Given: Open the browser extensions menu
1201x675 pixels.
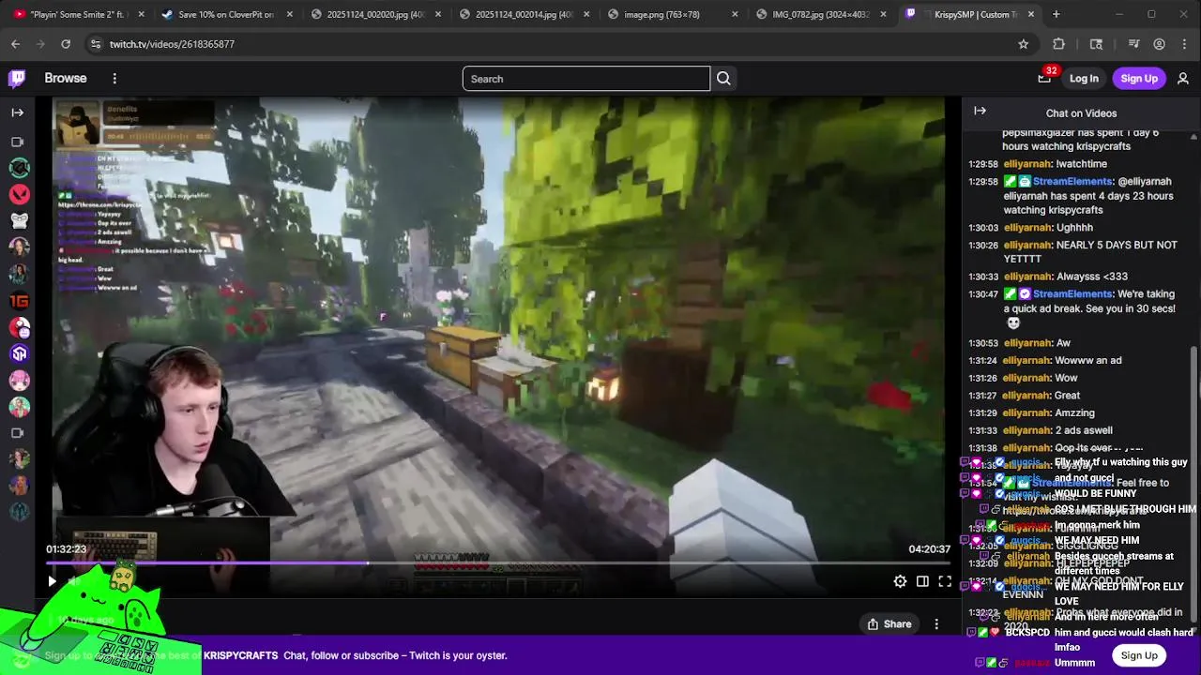Looking at the screenshot, I should (x=1058, y=44).
